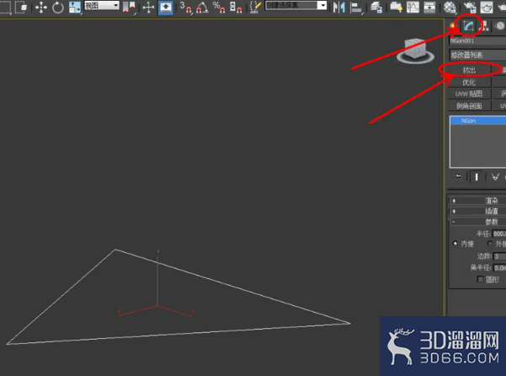Open the reference coordinate system dropdown
The width and height of the screenshot is (506, 376).
coord(102,6)
